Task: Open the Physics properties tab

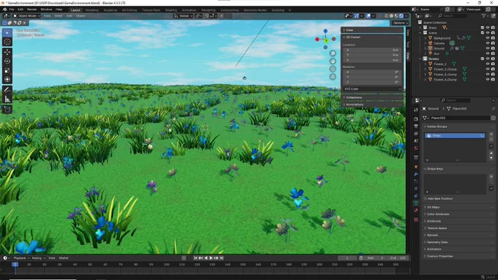Action: [x=416, y=189]
